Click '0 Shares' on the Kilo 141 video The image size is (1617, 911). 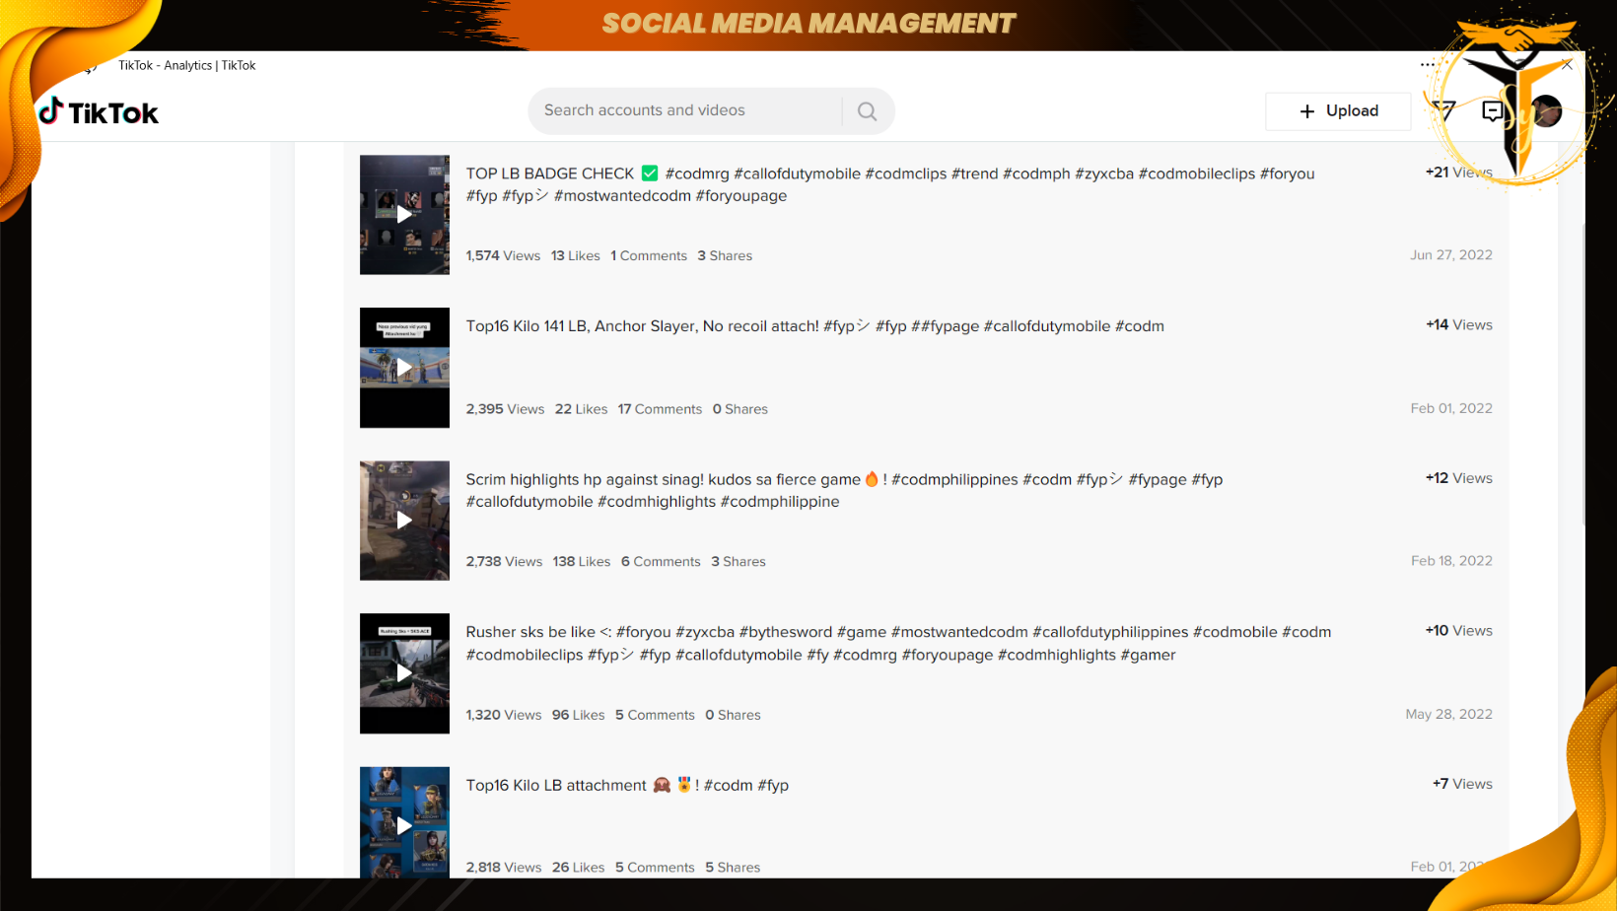click(740, 409)
